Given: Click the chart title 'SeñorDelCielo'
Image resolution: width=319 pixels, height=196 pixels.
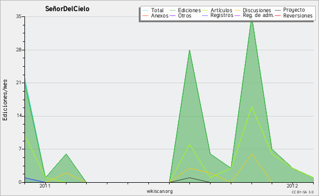Looking at the screenshot, I should 67,9.
